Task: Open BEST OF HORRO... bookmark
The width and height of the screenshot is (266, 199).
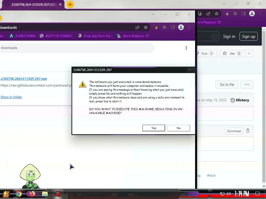Action: point(57,36)
